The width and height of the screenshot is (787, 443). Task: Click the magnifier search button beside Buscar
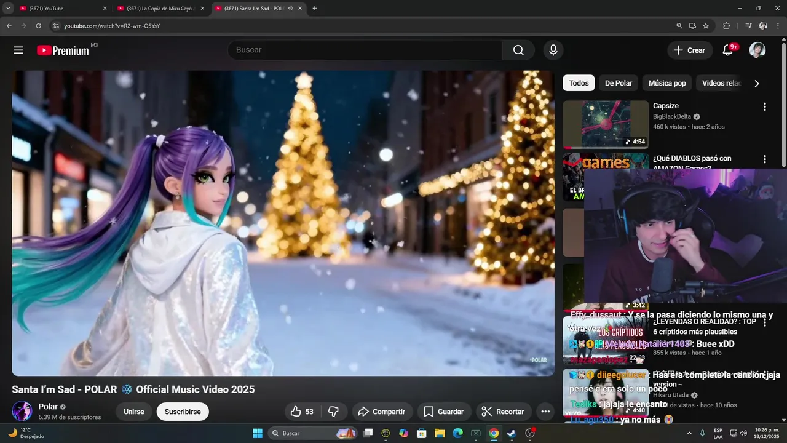(x=518, y=50)
